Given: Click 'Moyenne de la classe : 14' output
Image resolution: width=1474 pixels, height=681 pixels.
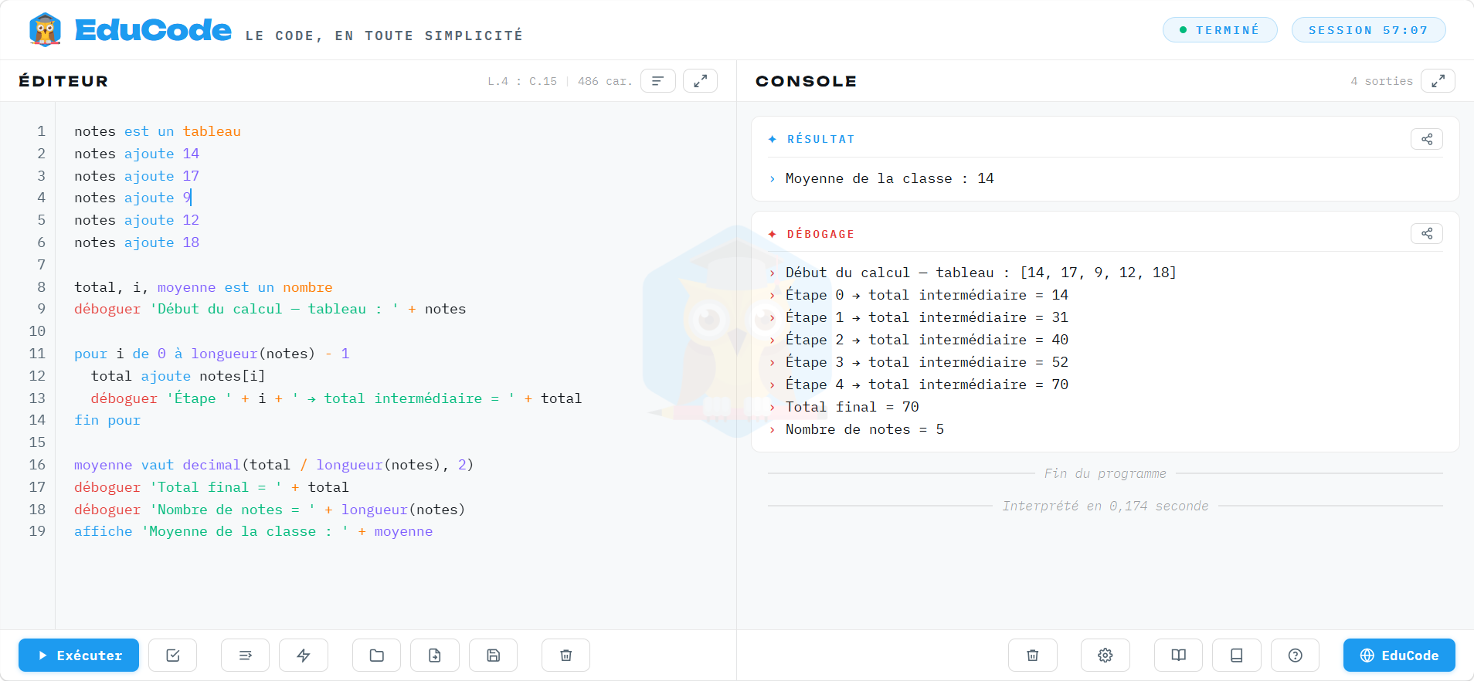Looking at the screenshot, I should [x=889, y=178].
